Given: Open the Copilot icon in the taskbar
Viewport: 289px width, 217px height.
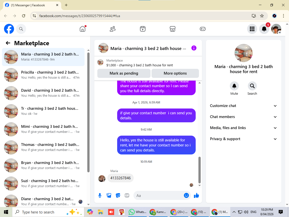Looking at the screenshot, I should click(x=90, y=212).
